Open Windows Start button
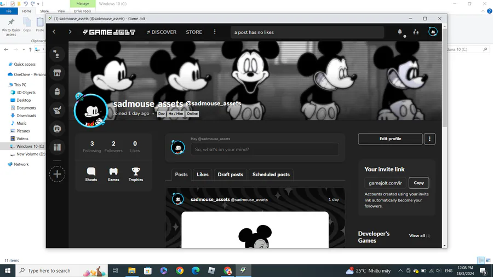Image resolution: width=493 pixels, height=277 pixels. pyautogui.click(x=8, y=270)
